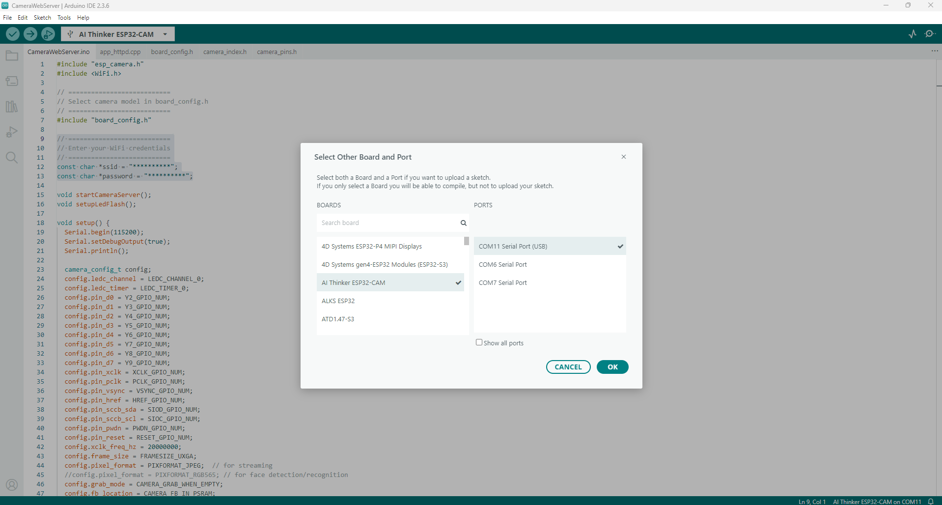The height and width of the screenshot is (505, 942).
Task: Switch to the board_config.h tab
Action: (172, 52)
